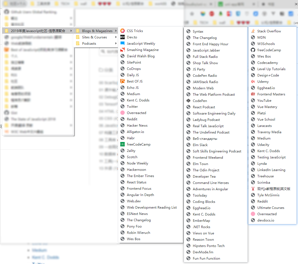Click the globe icon beside Fun Fun Function
The height and width of the screenshot is (264, 298).
click(x=188, y=258)
